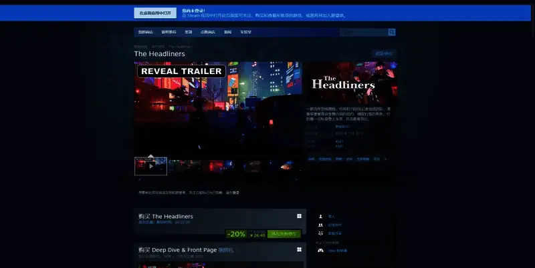The image size is (535, 268).
Task: Select the third red-toned screenshot thumbnail
Action: point(219,166)
